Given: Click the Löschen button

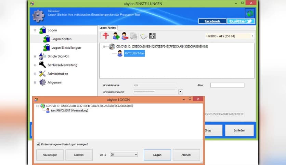Looking at the screenshot, I should 79,155.
